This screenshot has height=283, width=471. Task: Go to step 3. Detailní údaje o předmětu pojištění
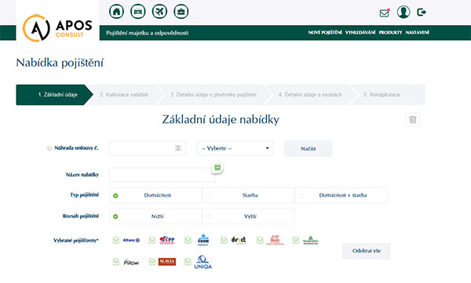214,95
